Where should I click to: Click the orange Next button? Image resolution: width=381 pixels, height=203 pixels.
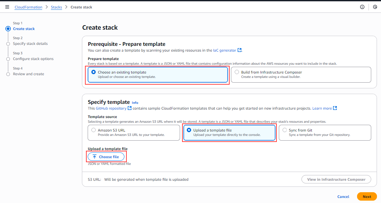point(367,197)
